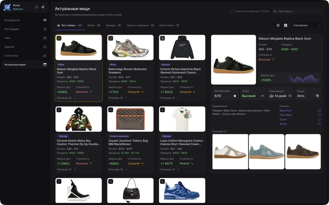Click the clock icon in Реализация box
This screenshot has height=205, width=329.
290,96
